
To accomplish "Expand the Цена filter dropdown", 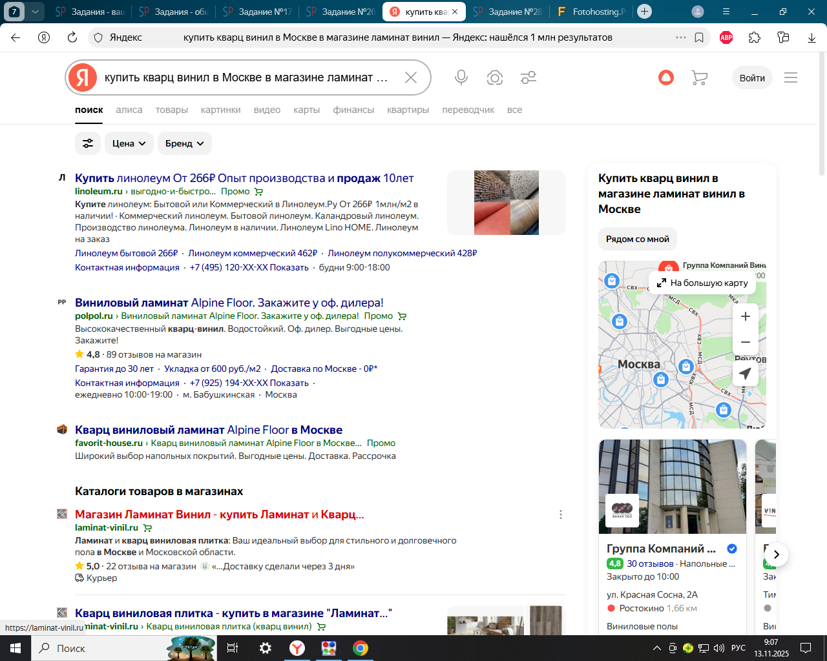I will 129,143.
